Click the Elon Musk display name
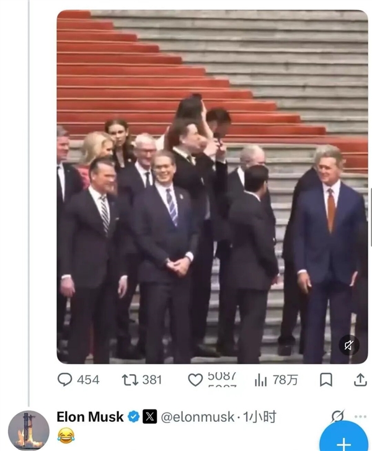Image resolution: width=372 pixels, height=451 pixels. click(x=90, y=417)
